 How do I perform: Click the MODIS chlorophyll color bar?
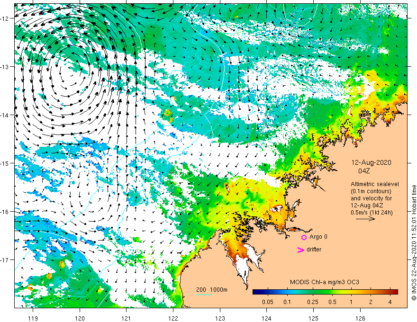click(325, 292)
